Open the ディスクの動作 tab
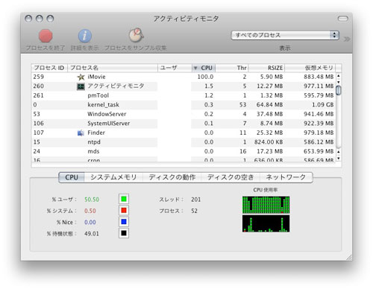Viewport: 373px width, 289px height. tap(172, 177)
